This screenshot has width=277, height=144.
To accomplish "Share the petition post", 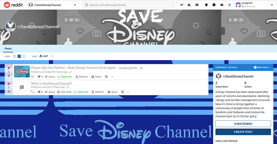I will pyautogui.click(x=50, y=77).
